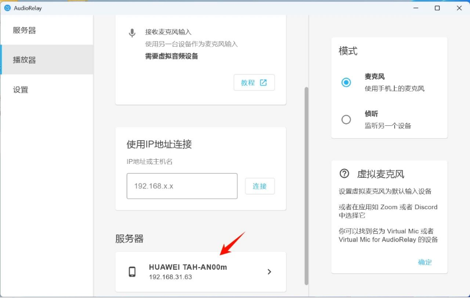
Task: Click the 监听另一个设备 description
Action: tap(388, 126)
